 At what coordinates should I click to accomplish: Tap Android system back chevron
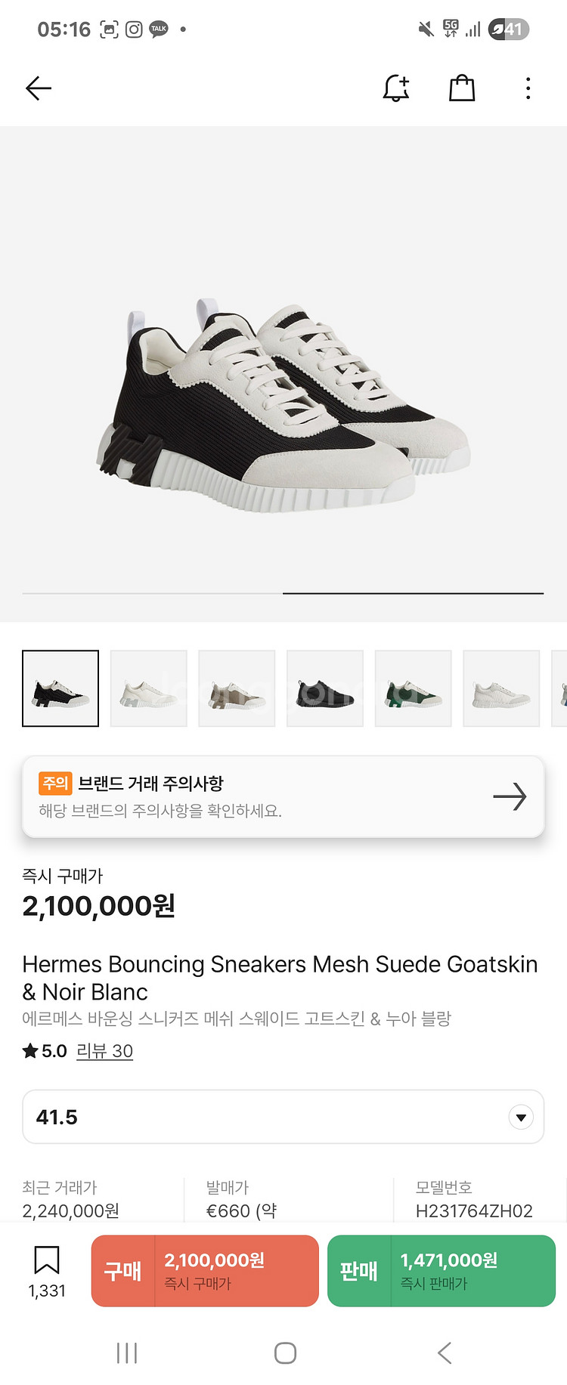[445, 1353]
